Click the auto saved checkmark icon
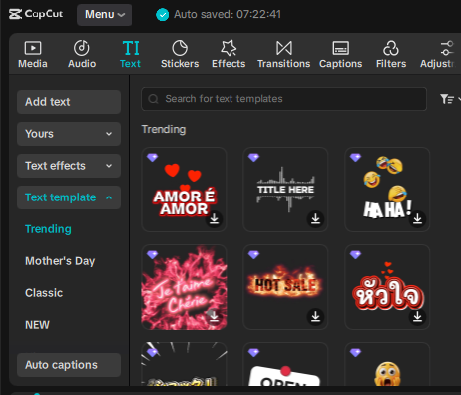Image resolution: width=461 pixels, height=395 pixels. (163, 15)
